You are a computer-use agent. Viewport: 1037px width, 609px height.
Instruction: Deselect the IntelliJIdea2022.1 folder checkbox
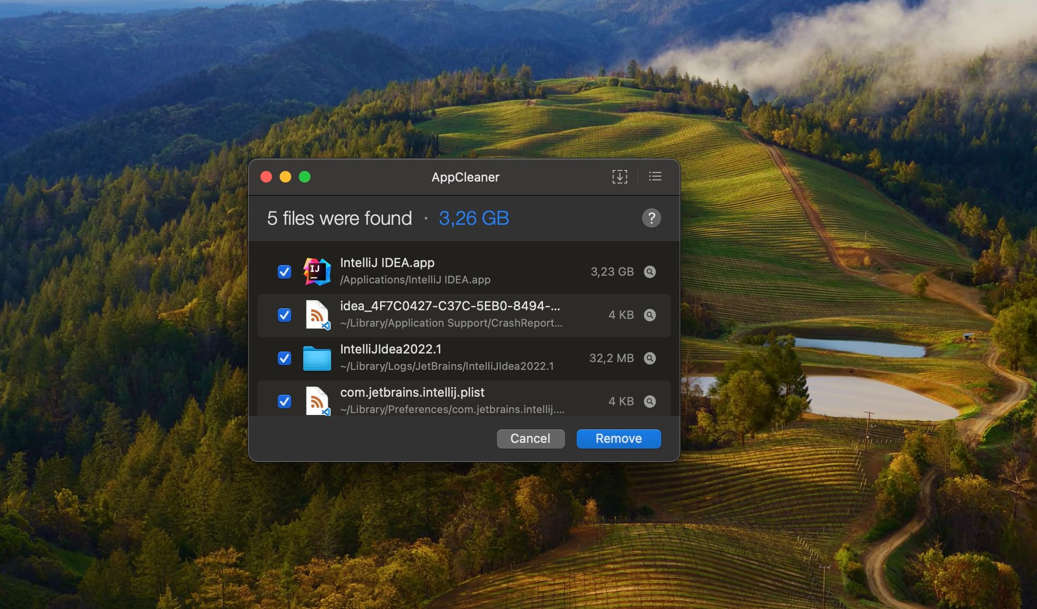pyautogui.click(x=284, y=358)
